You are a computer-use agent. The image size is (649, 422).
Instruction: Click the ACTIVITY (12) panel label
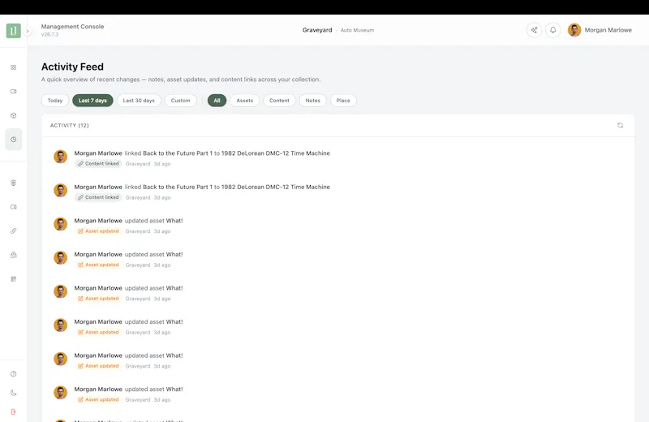[x=70, y=126]
